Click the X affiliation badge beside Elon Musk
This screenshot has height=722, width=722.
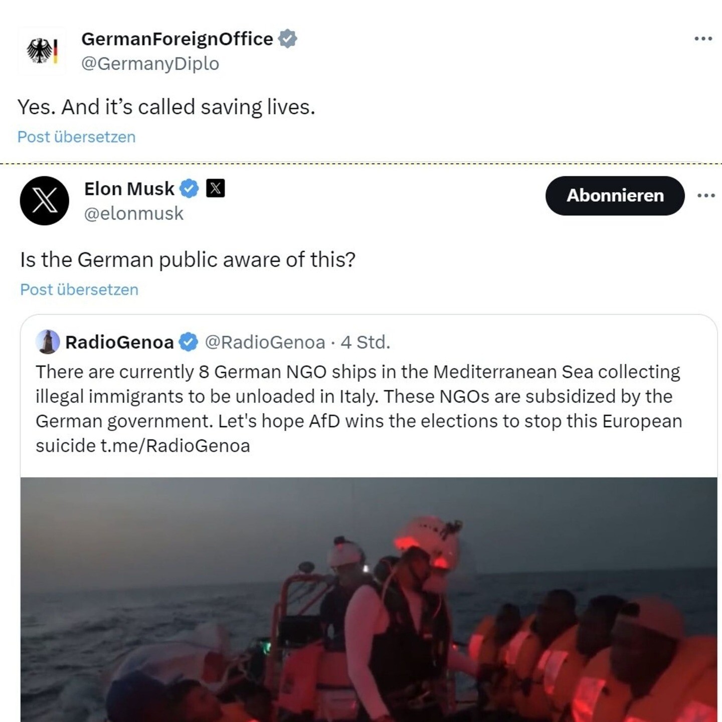click(216, 188)
